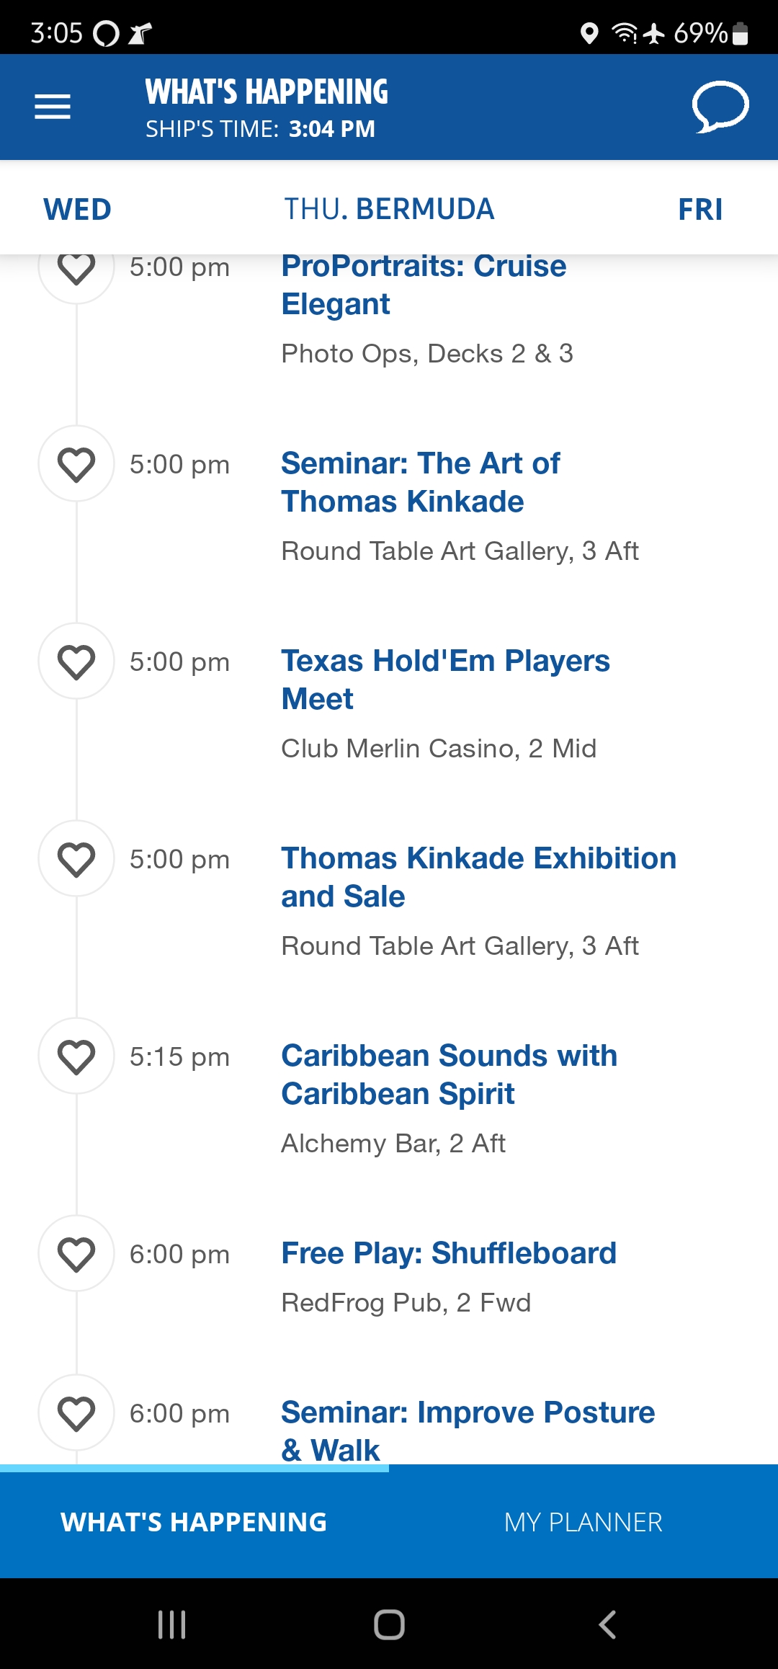Open the MY PLANNER tab
778x1669 pixels.
583,1522
